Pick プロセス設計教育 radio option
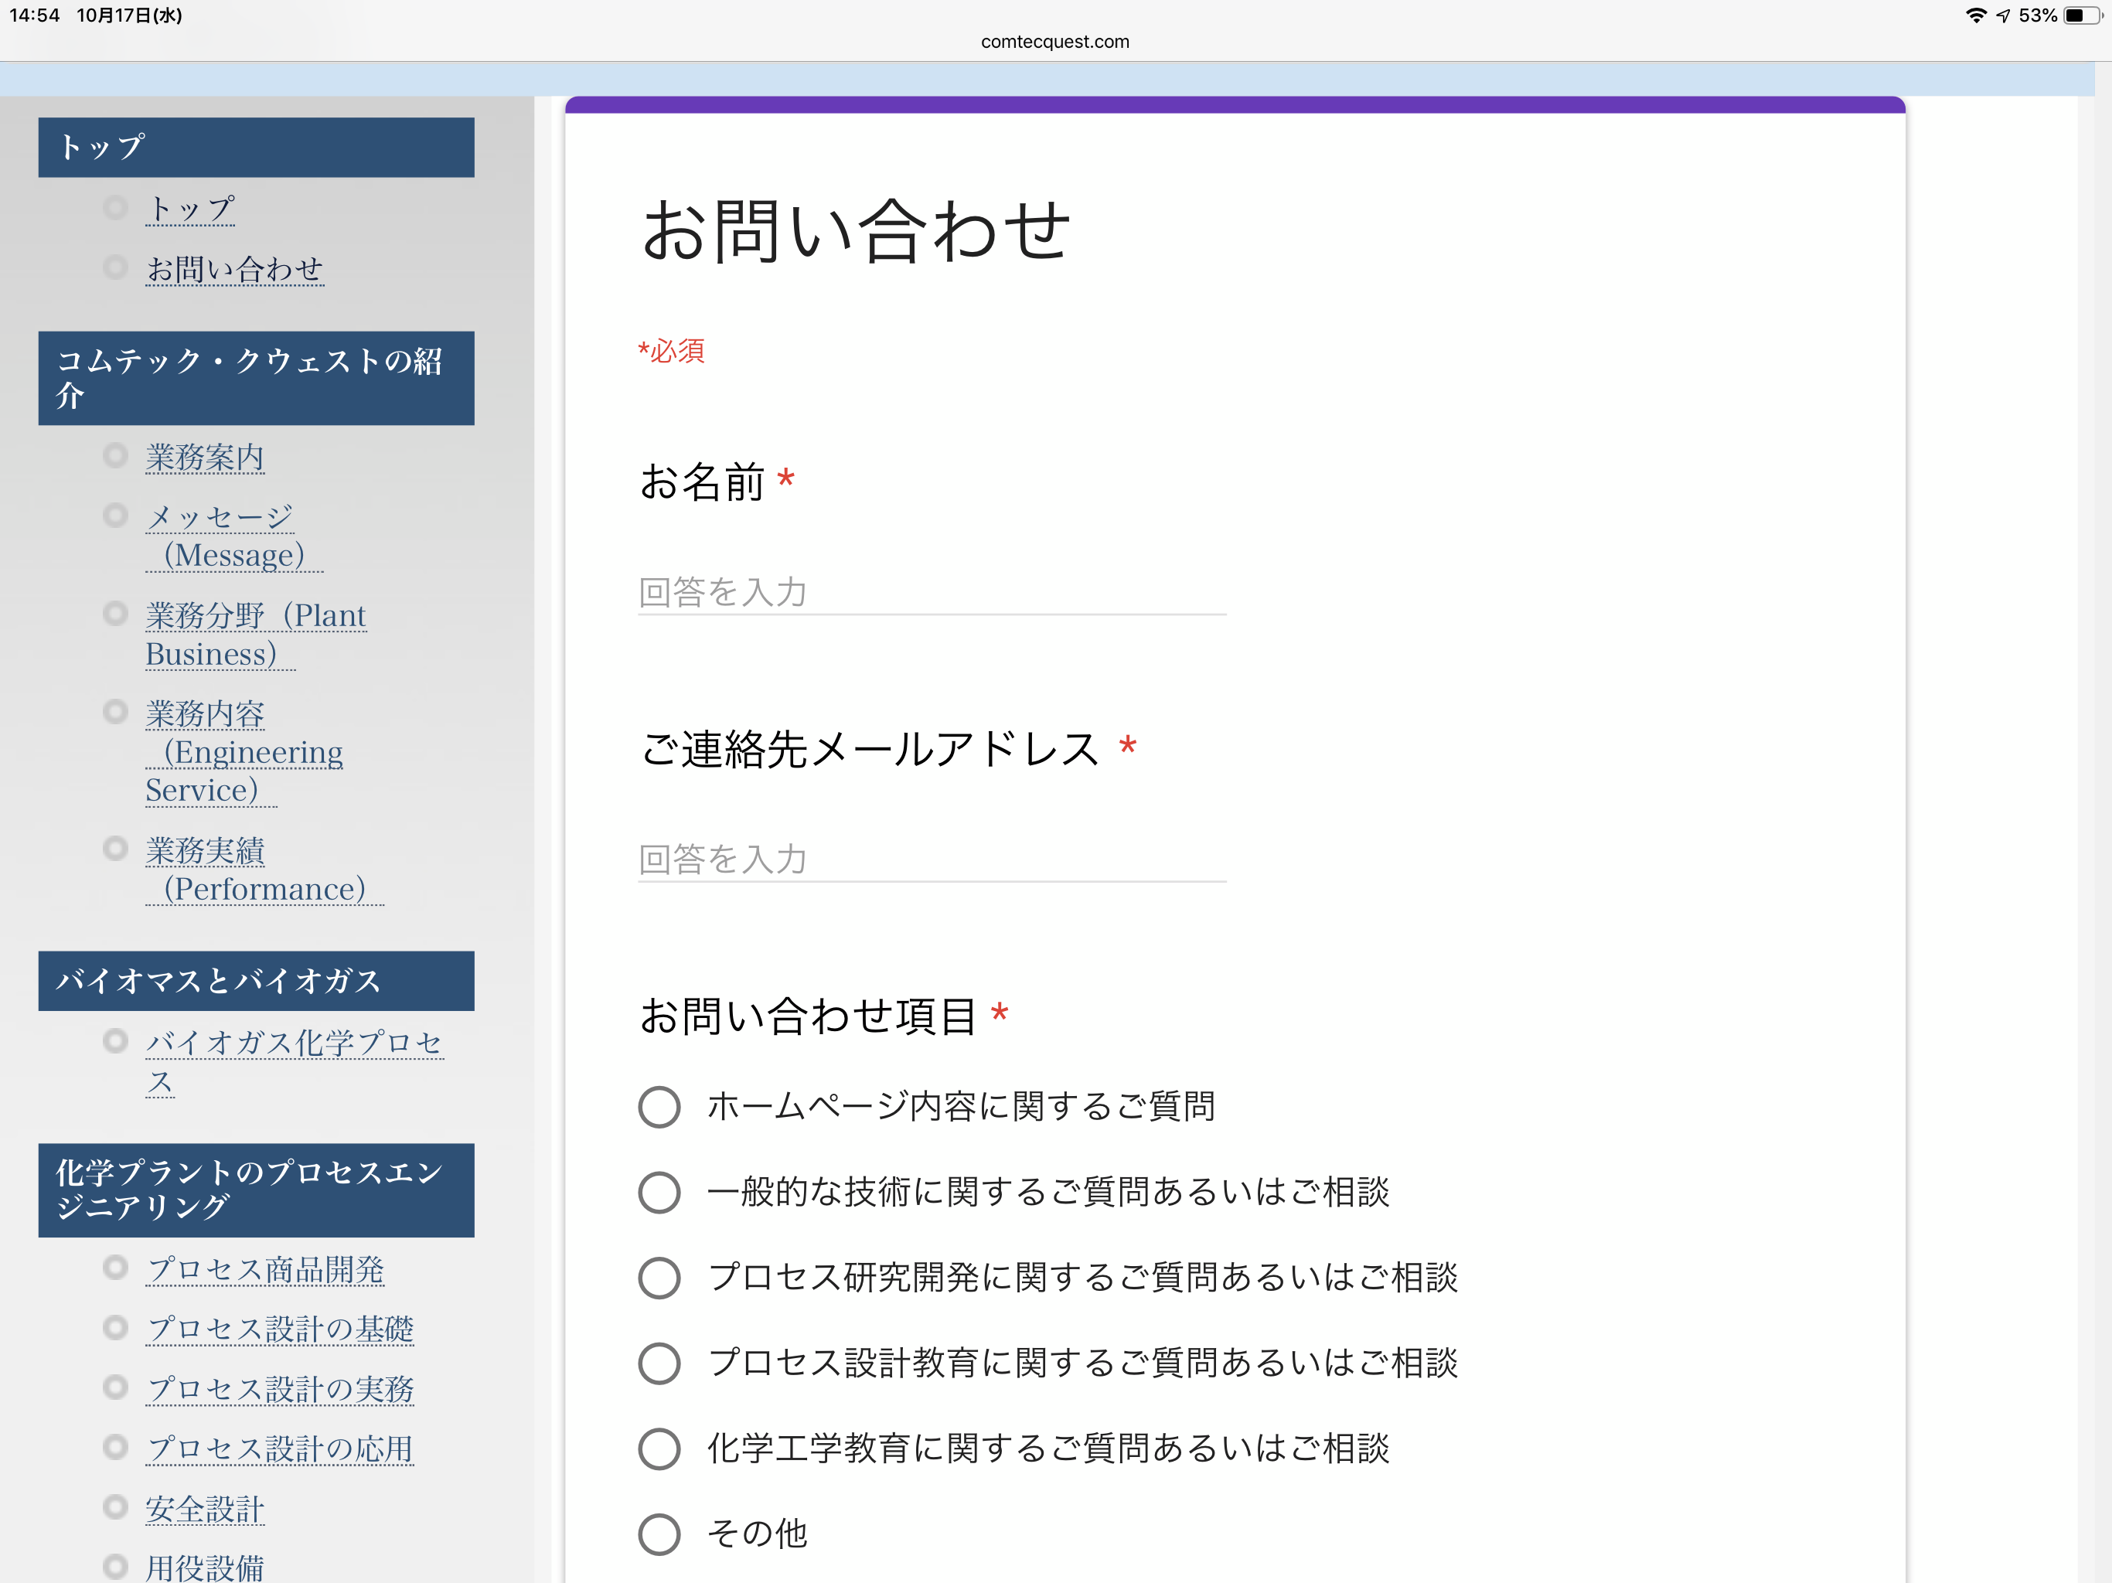The image size is (2112, 1583). point(659,1363)
